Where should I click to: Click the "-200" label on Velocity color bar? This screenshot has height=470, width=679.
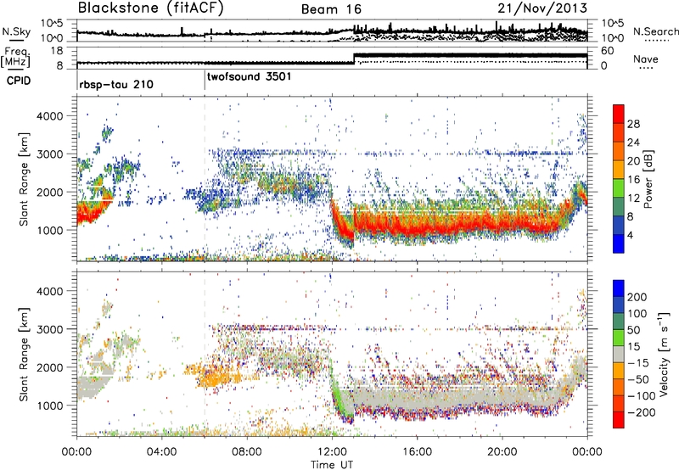click(x=642, y=412)
